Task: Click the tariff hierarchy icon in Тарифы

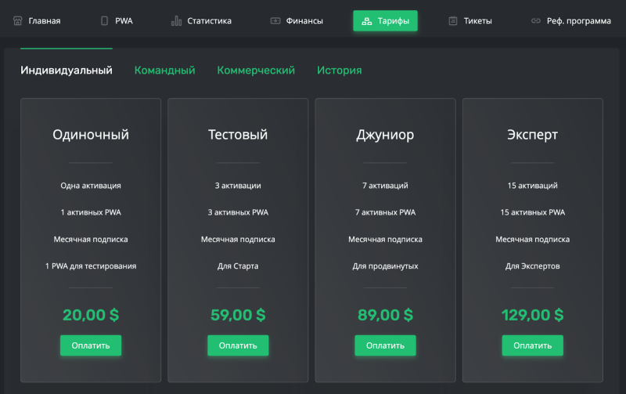Action: (x=366, y=21)
